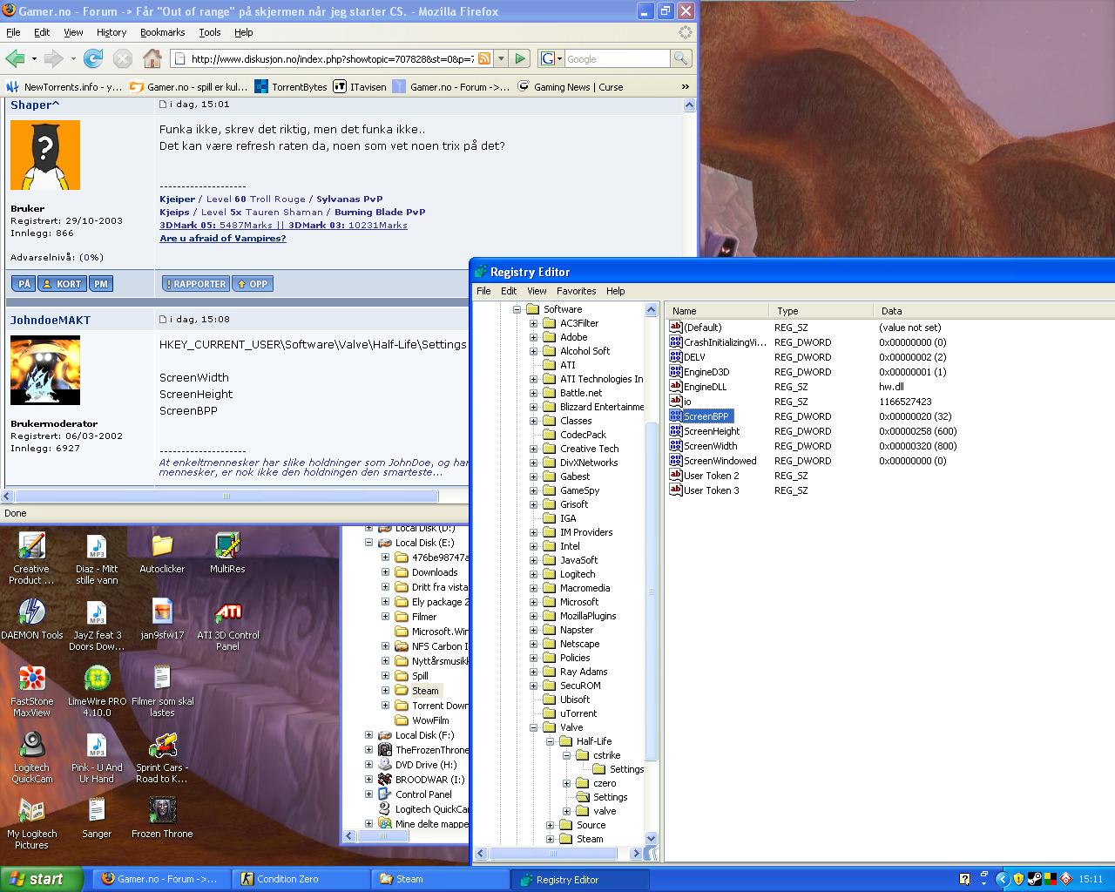The image size is (1115, 892).
Task: Select My Logitech Pictures desktop icon
Action: [x=32, y=824]
